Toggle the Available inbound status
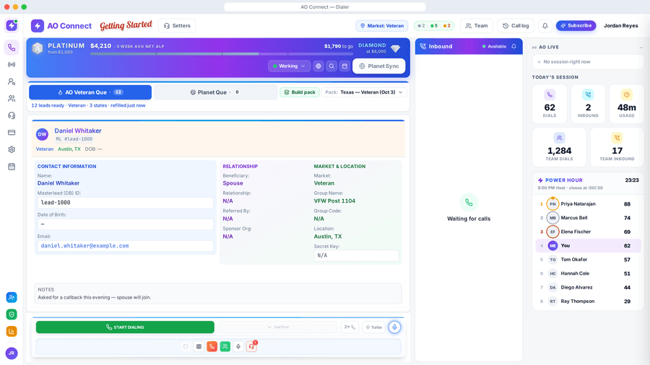The image size is (650, 365). pyautogui.click(x=494, y=46)
